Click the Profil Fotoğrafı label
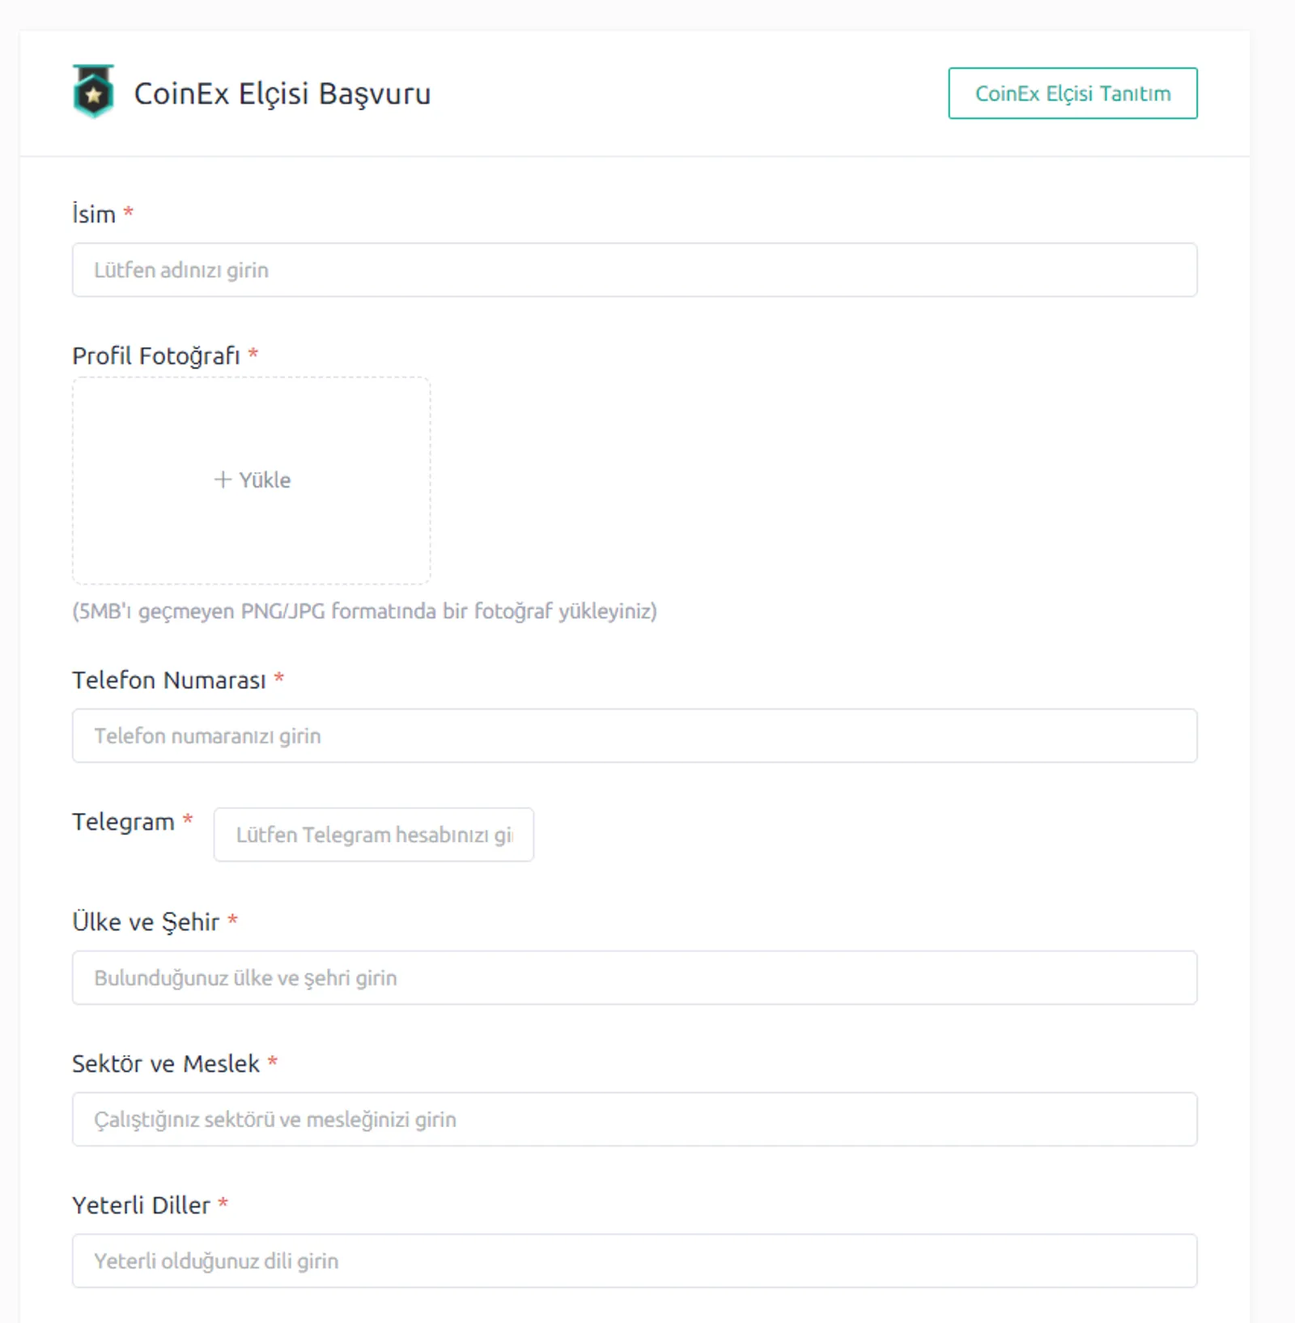 click(156, 355)
